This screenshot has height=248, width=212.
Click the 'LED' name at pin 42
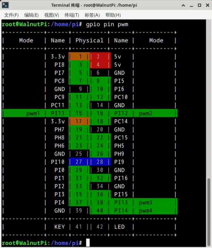(x=119, y=227)
